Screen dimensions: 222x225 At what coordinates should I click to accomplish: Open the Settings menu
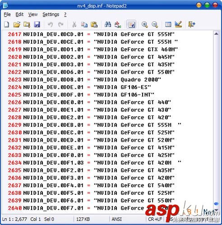point(51,14)
